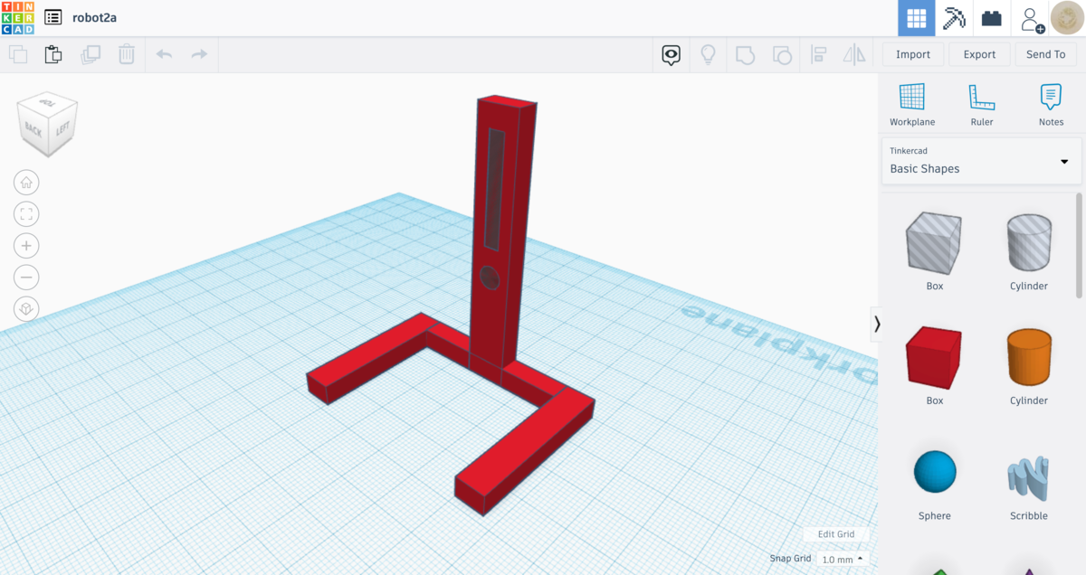
Task: Click the Zoom in plus button
Action: pos(26,246)
